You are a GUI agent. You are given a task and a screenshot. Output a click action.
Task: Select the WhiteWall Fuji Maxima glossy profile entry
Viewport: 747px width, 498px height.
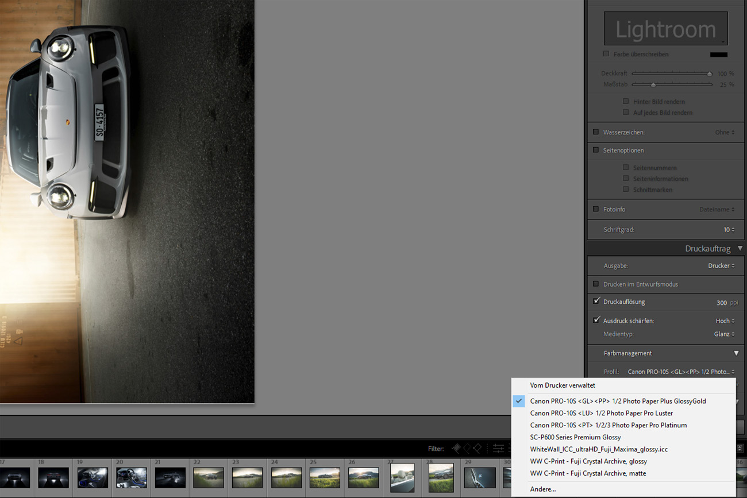pyautogui.click(x=598, y=449)
